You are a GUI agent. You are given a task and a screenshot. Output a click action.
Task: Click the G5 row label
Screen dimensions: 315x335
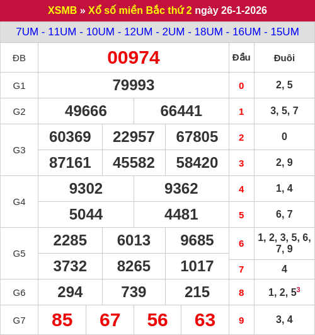(x=19, y=254)
